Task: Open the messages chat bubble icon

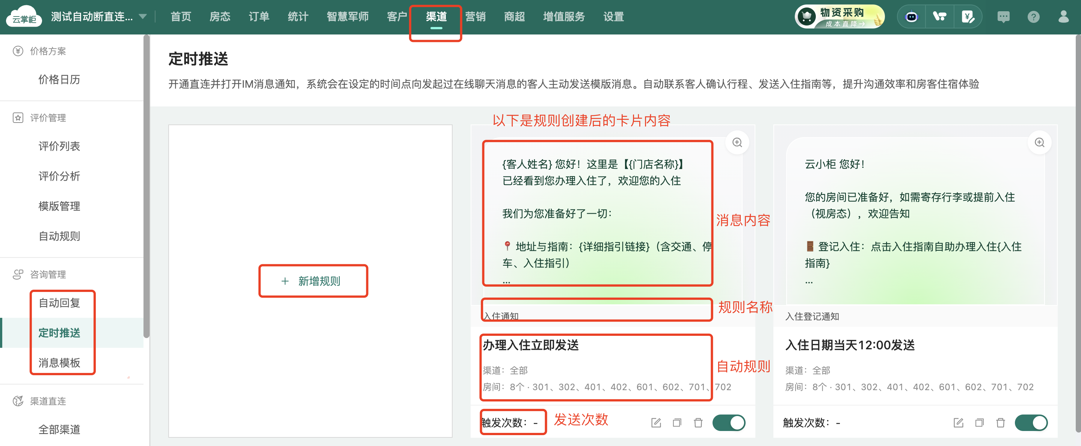Action: (1003, 17)
